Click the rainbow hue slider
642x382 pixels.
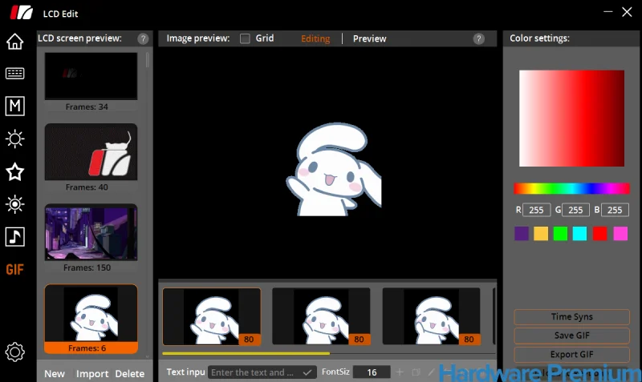[x=571, y=188]
